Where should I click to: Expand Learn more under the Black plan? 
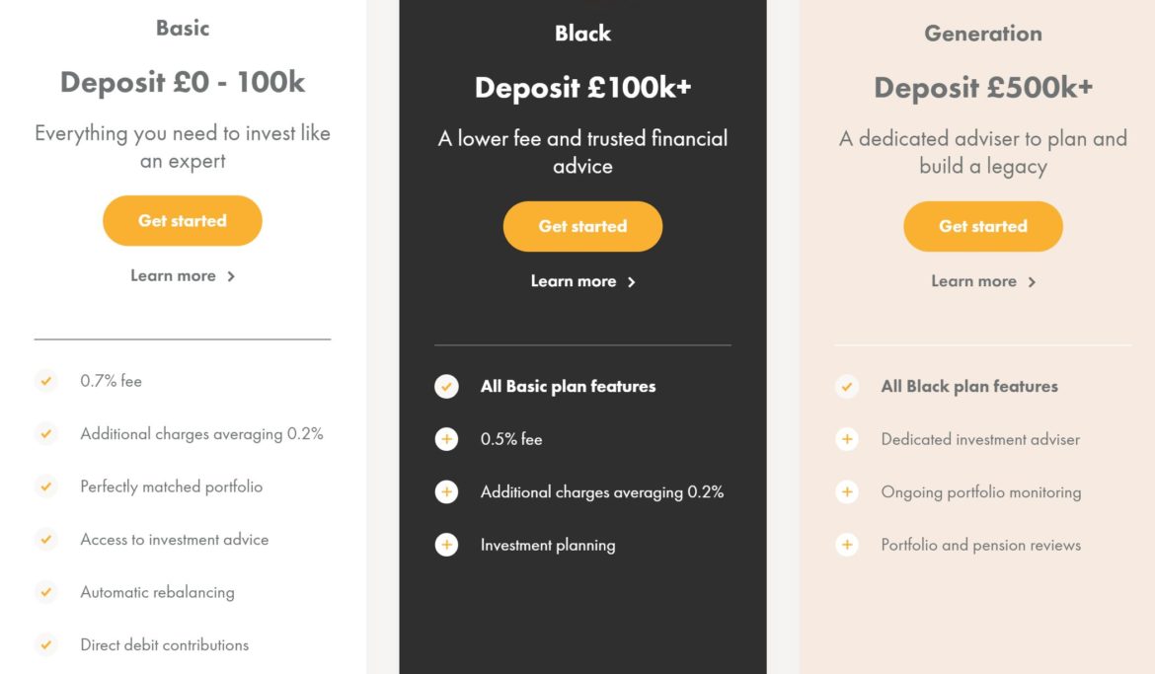click(582, 280)
